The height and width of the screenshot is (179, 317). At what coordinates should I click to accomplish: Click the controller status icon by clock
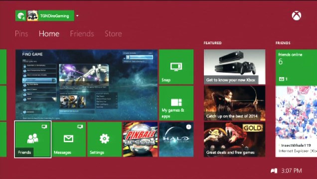[x=274, y=171]
